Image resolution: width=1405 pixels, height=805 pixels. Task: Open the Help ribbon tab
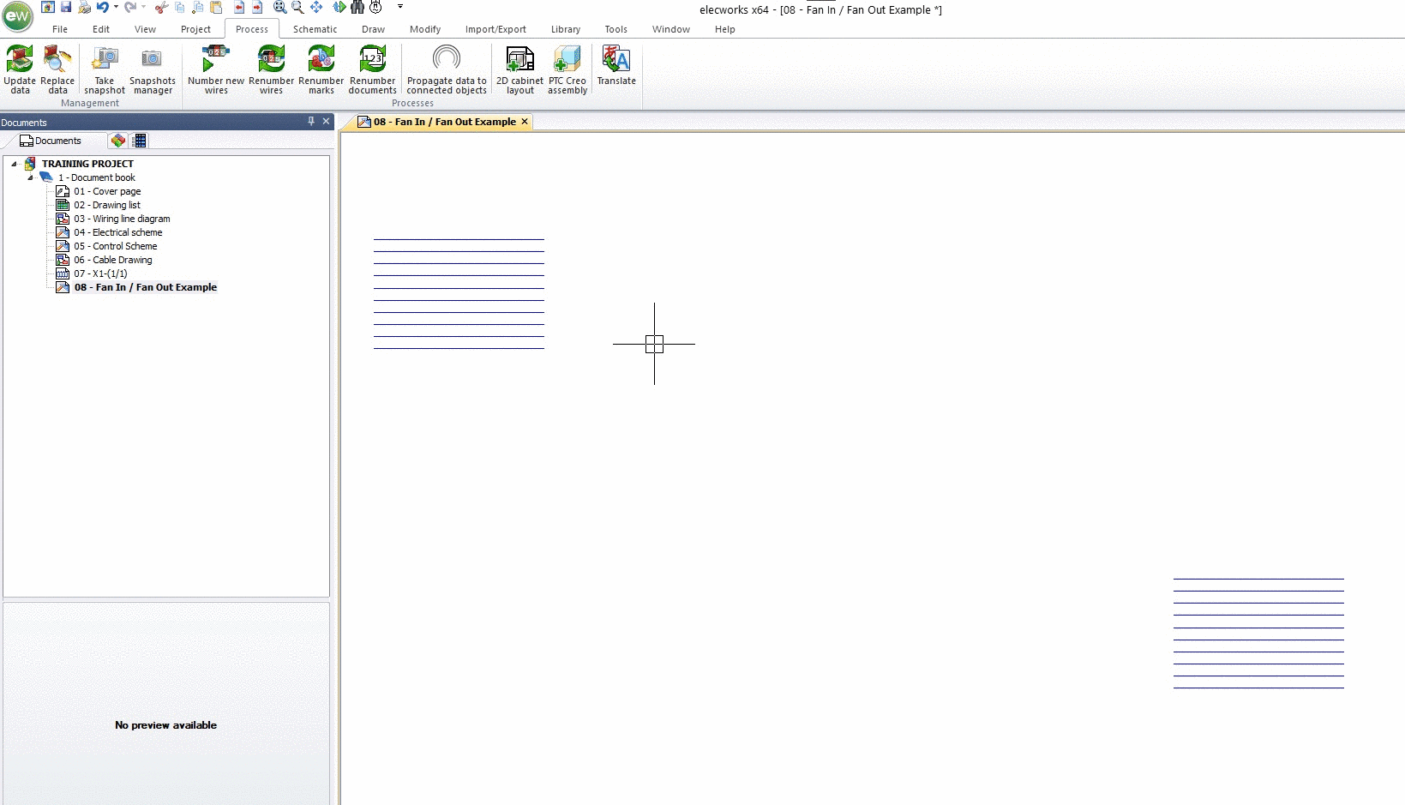724,29
